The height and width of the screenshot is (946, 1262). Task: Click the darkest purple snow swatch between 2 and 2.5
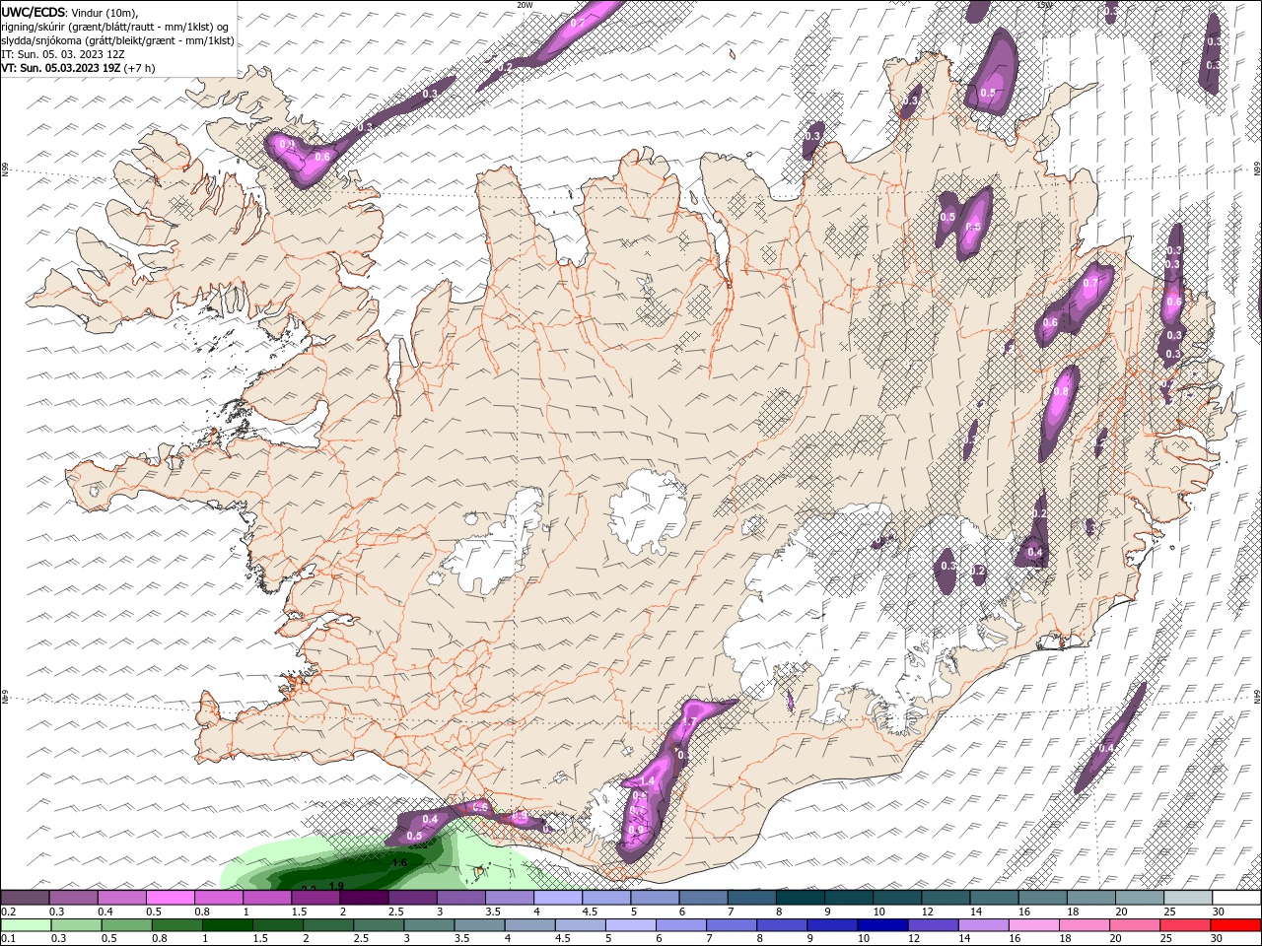365,897
